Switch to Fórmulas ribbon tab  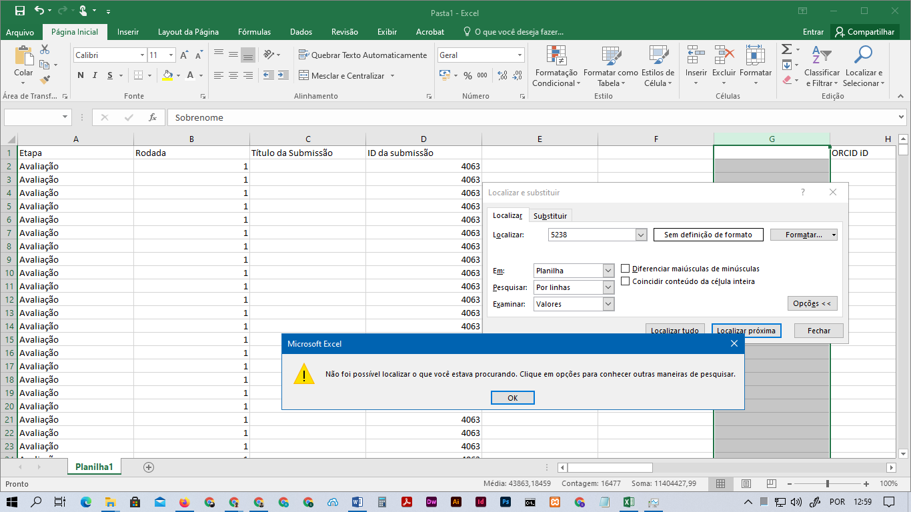[x=254, y=32]
